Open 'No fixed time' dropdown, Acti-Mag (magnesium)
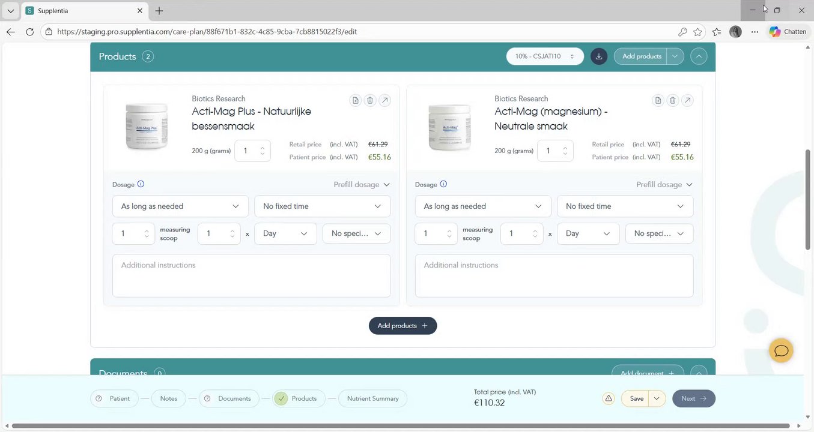The width and height of the screenshot is (814, 432). pos(625,206)
